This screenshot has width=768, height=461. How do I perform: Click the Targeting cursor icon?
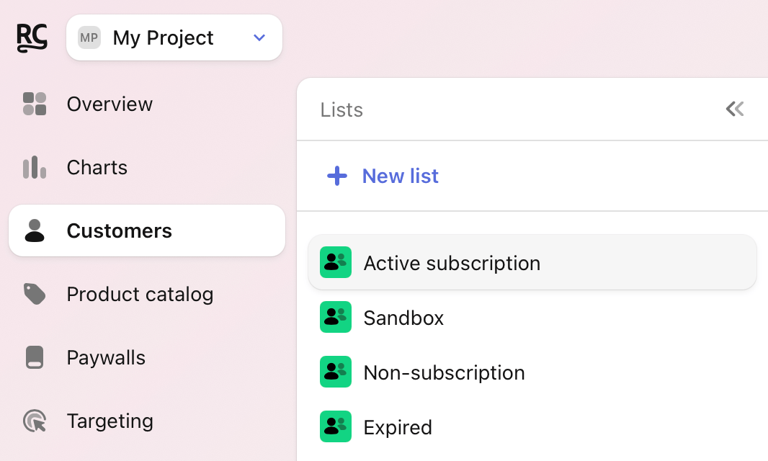pos(35,421)
